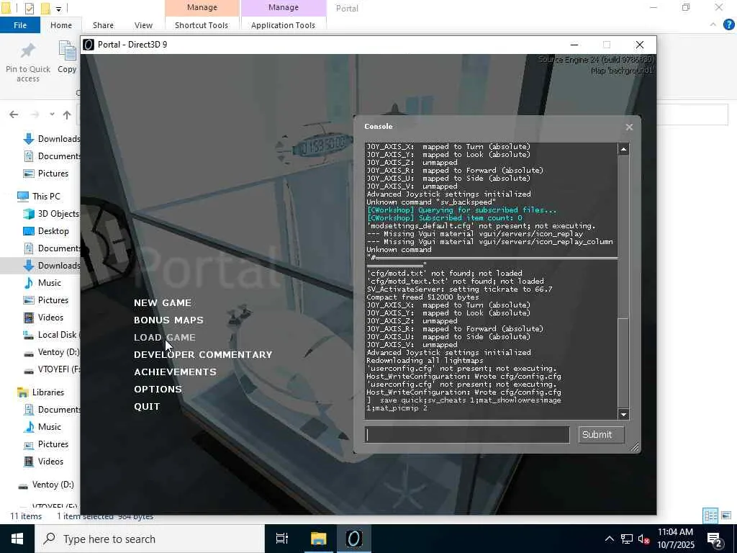This screenshot has width=737, height=553.
Task: Quit the Portal game
Action: coord(147,407)
